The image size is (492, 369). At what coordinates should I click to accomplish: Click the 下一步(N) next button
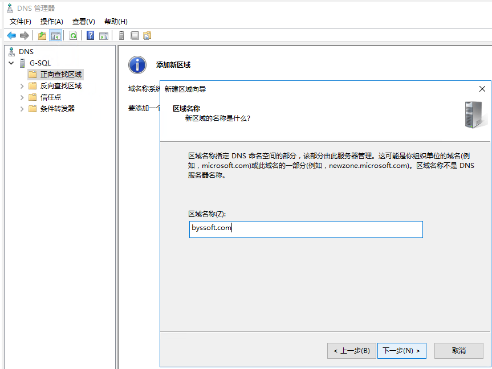pyautogui.click(x=401, y=351)
